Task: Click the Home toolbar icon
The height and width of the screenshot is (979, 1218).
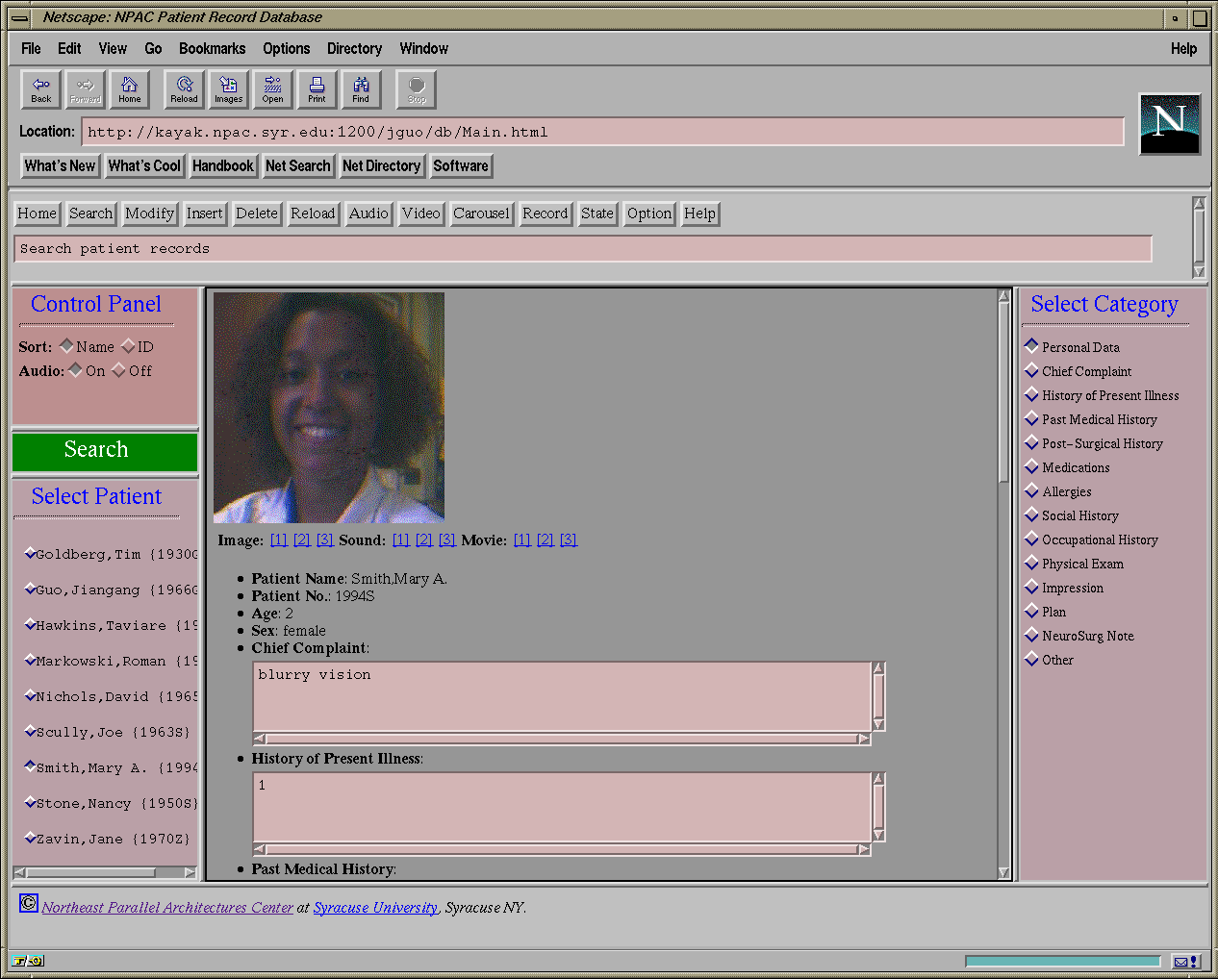Action: click(129, 89)
